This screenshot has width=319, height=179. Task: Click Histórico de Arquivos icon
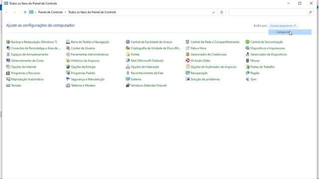click(68, 61)
